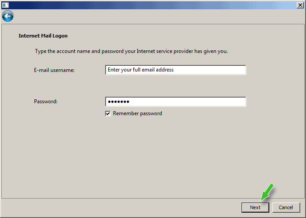
Task: Focus the E-mail username input field
Action: tap(175, 70)
